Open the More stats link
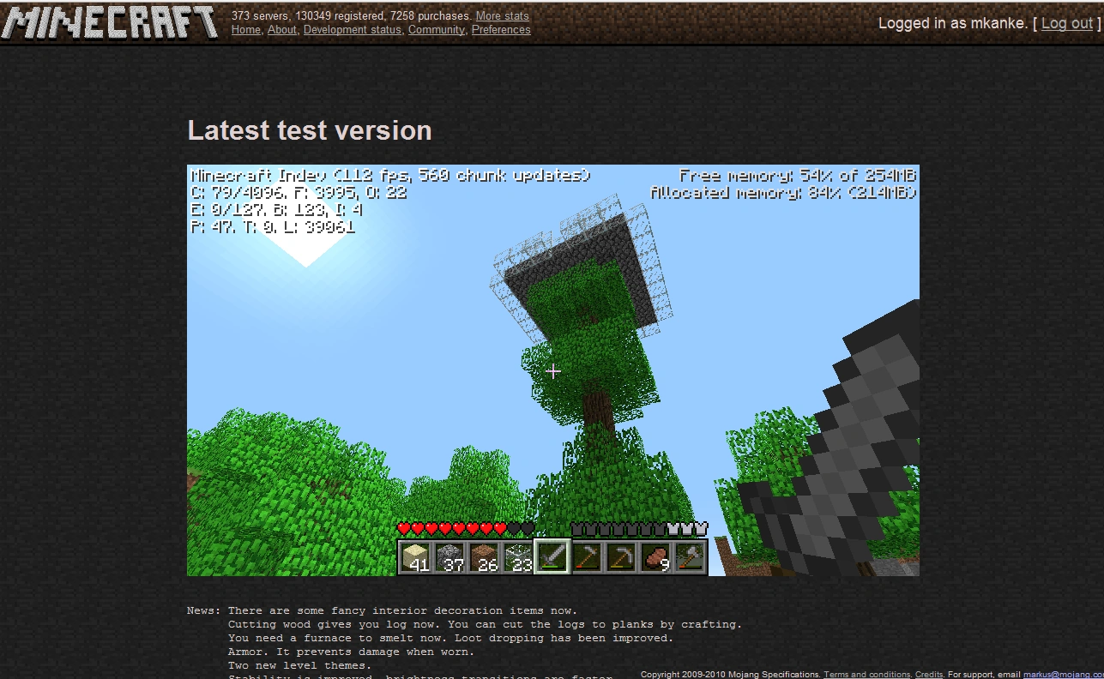This screenshot has width=1104, height=679. [503, 16]
